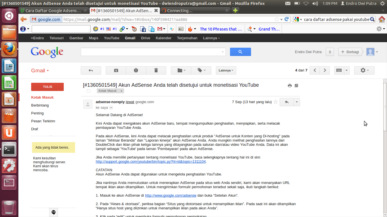Print the email using the print icon
This screenshot has width=387, height=217.
(x=290, y=85)
